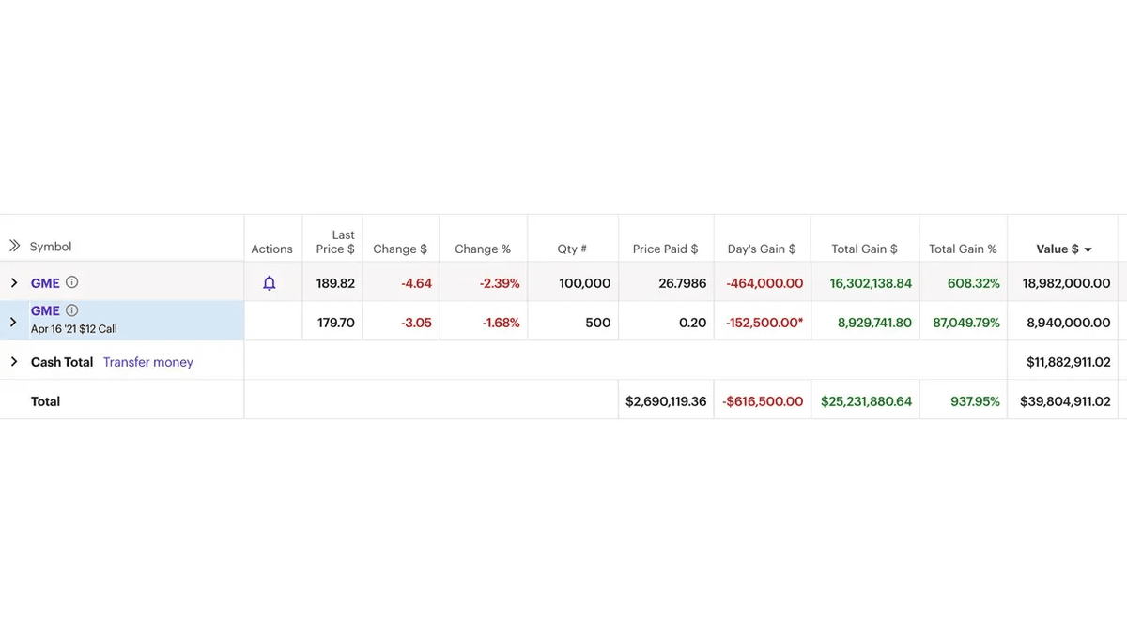Sort by Change % column header
The width and height of the screenshot is (1127, 633).
click(x=483, y=249)
